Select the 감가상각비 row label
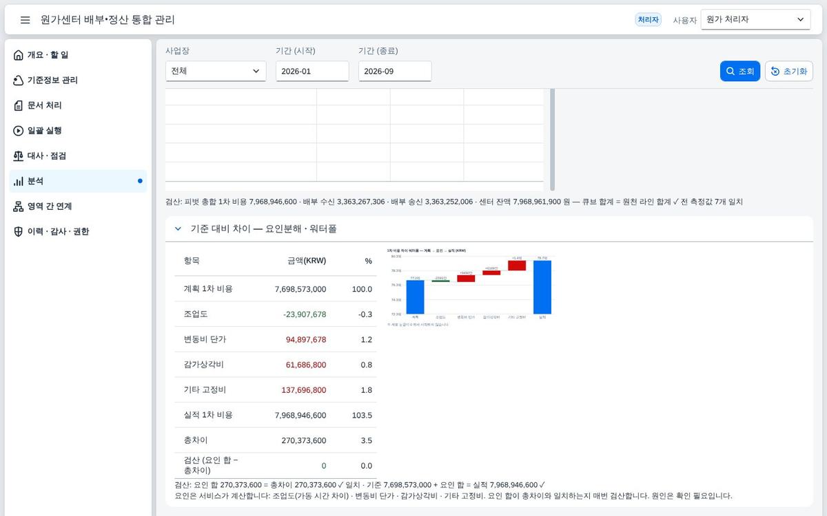This screenshot has width=827, height=516. click(204, 365)
